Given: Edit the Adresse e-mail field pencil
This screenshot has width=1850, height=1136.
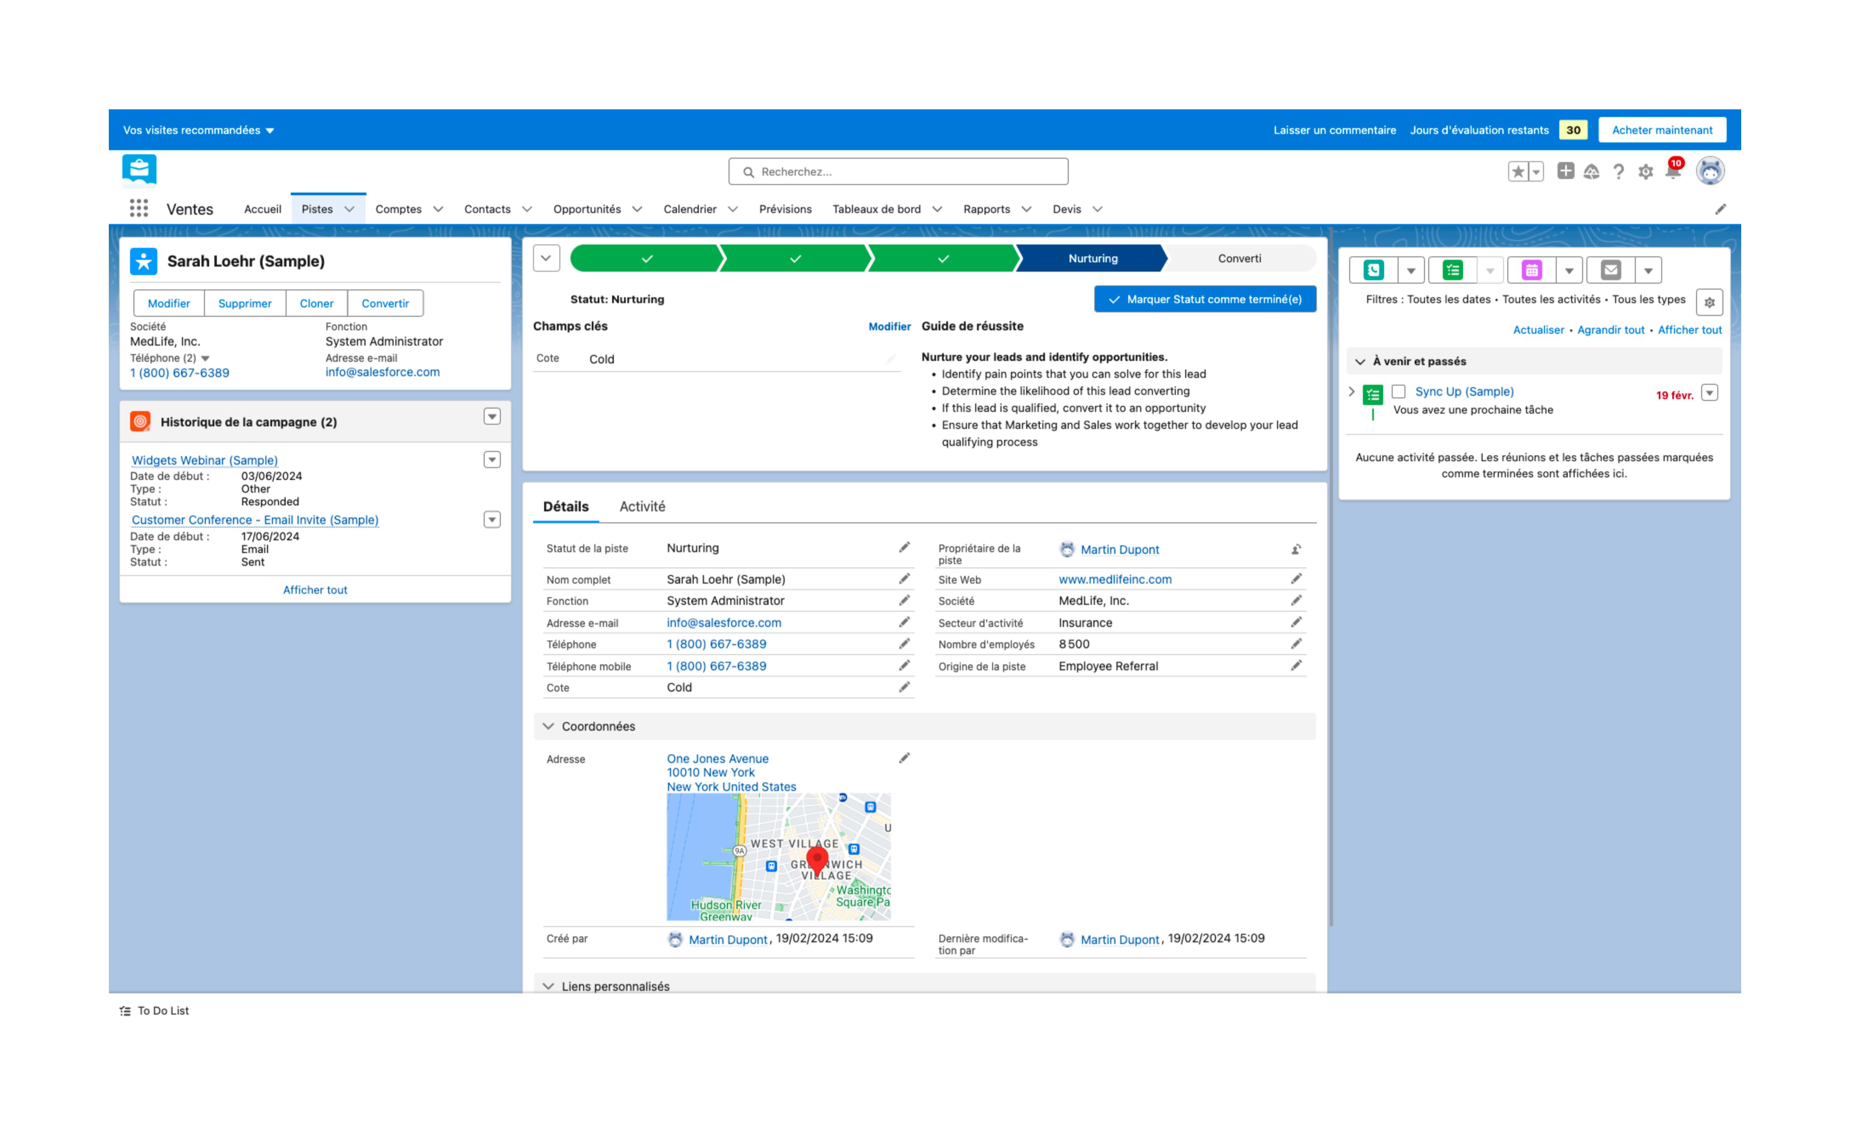Looking at the screenshot, I should point(904,622).
